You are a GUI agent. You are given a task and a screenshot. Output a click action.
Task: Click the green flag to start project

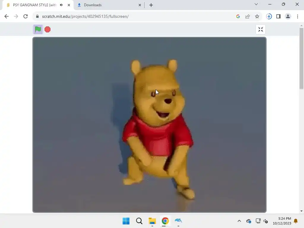[x=38, y=29]
